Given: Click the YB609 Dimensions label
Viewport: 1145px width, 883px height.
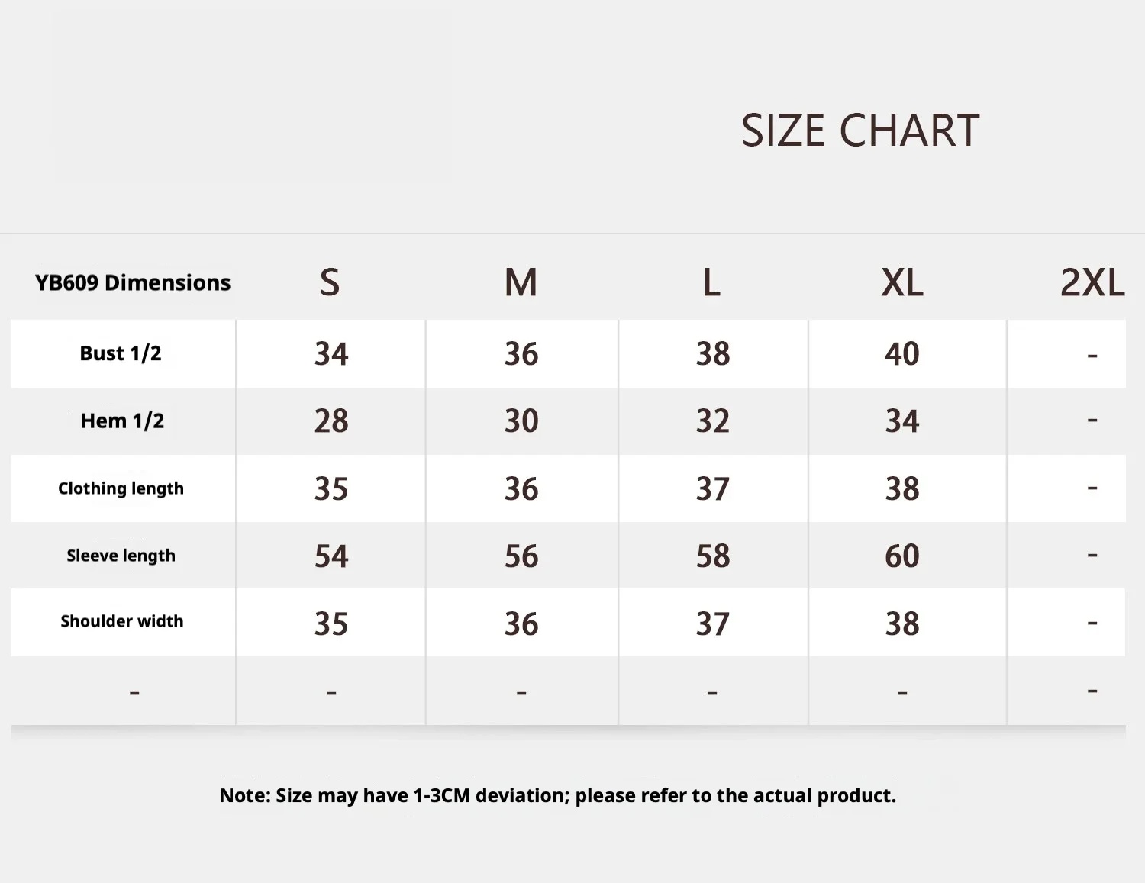Looking at the screenshot, I should pyautogui.click(x=133, y=282).
